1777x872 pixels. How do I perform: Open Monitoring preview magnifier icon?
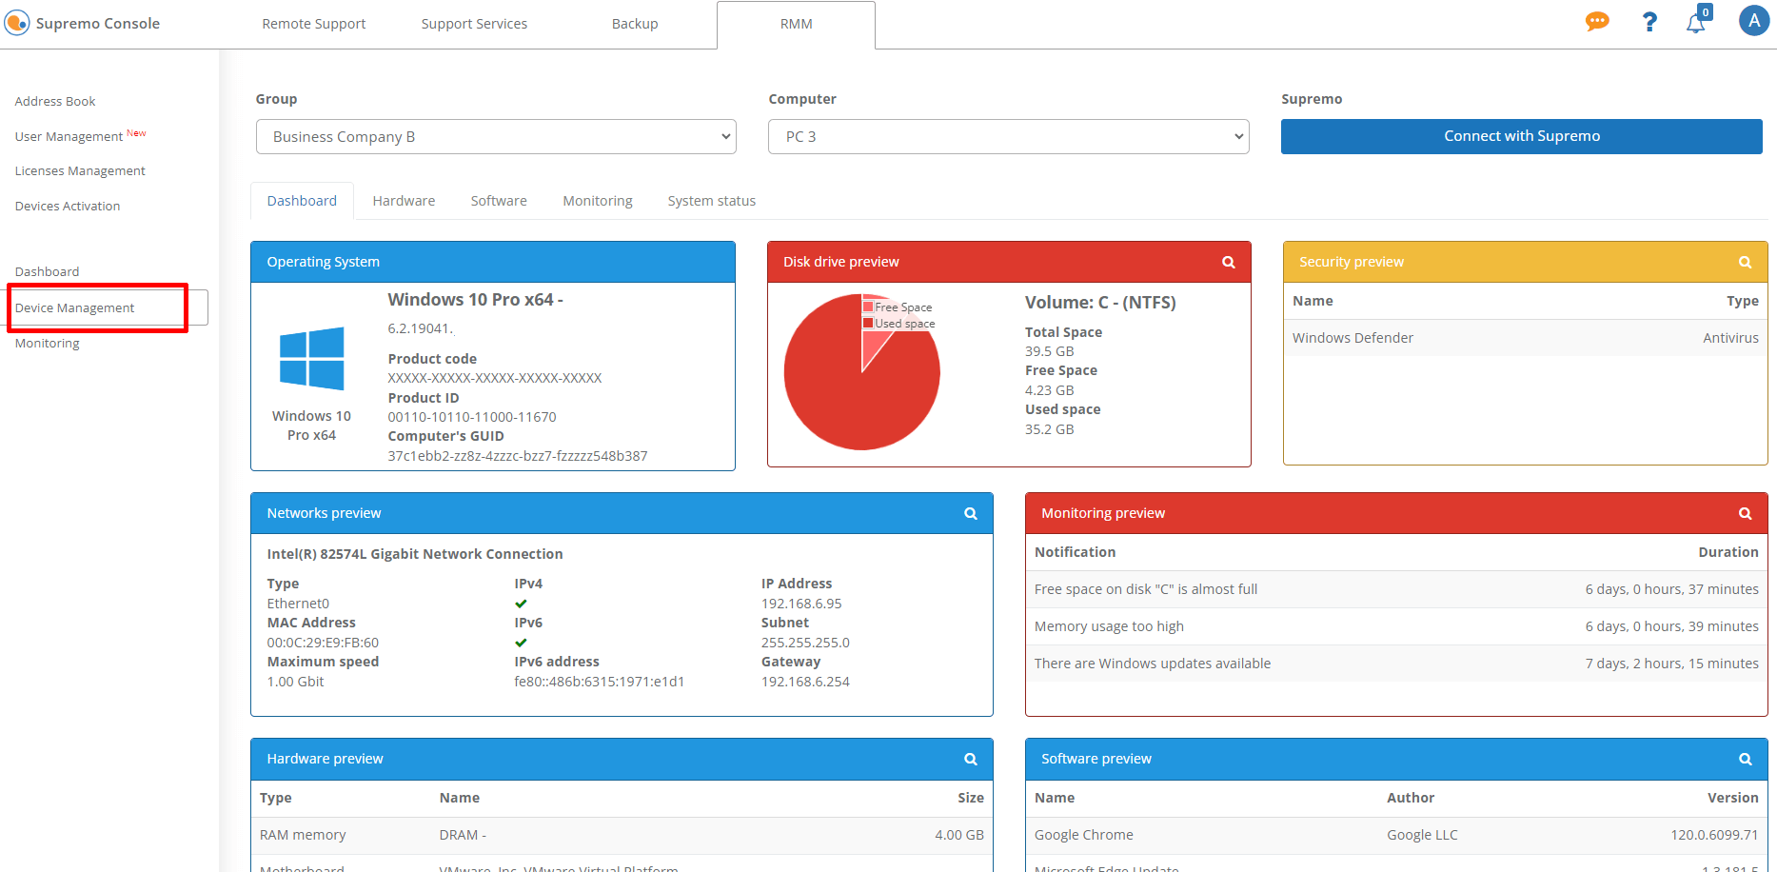coord(1746,513)
